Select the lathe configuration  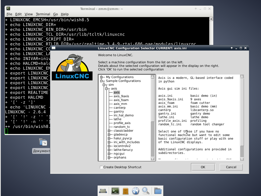pyautogui.click(x=118, y=119)
